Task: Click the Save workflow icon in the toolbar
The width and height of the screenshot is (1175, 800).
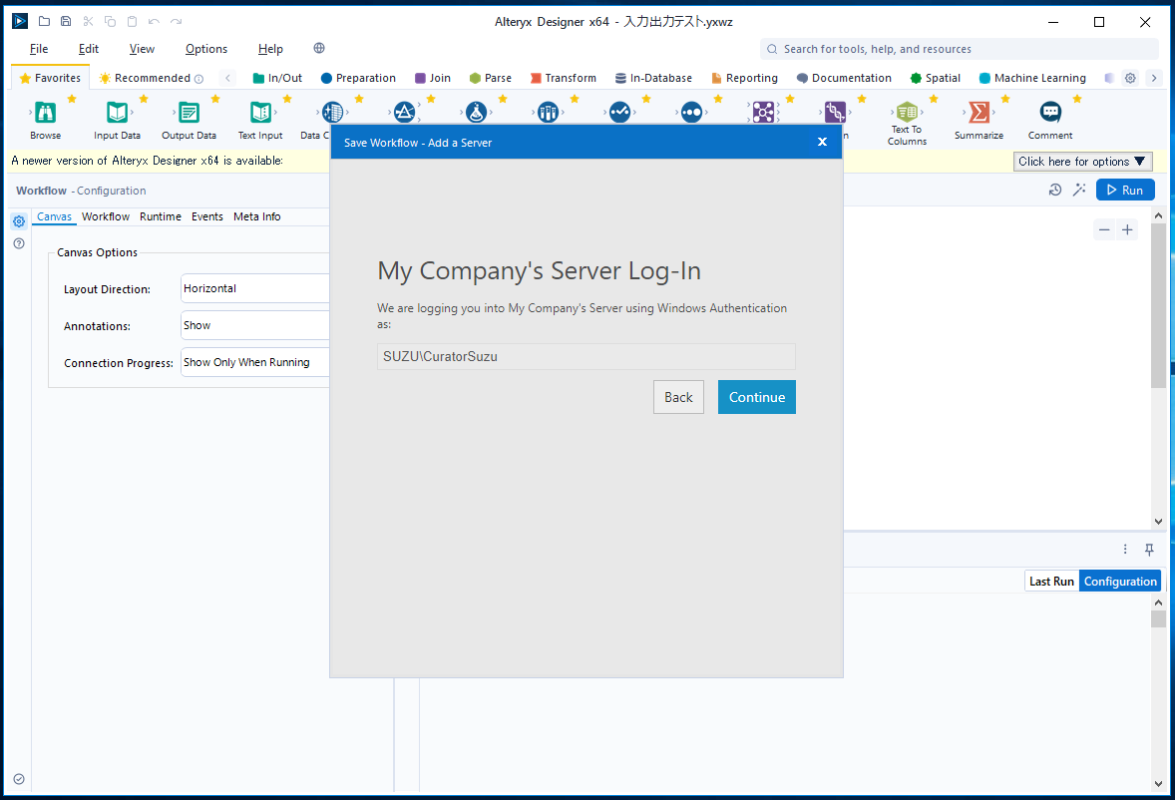Action: (65, 20)
